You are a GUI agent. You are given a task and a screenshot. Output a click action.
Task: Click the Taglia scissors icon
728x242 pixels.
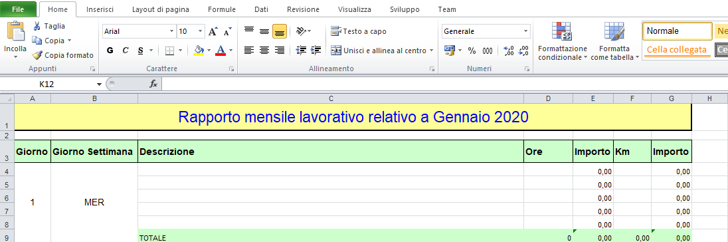(37, 26)
